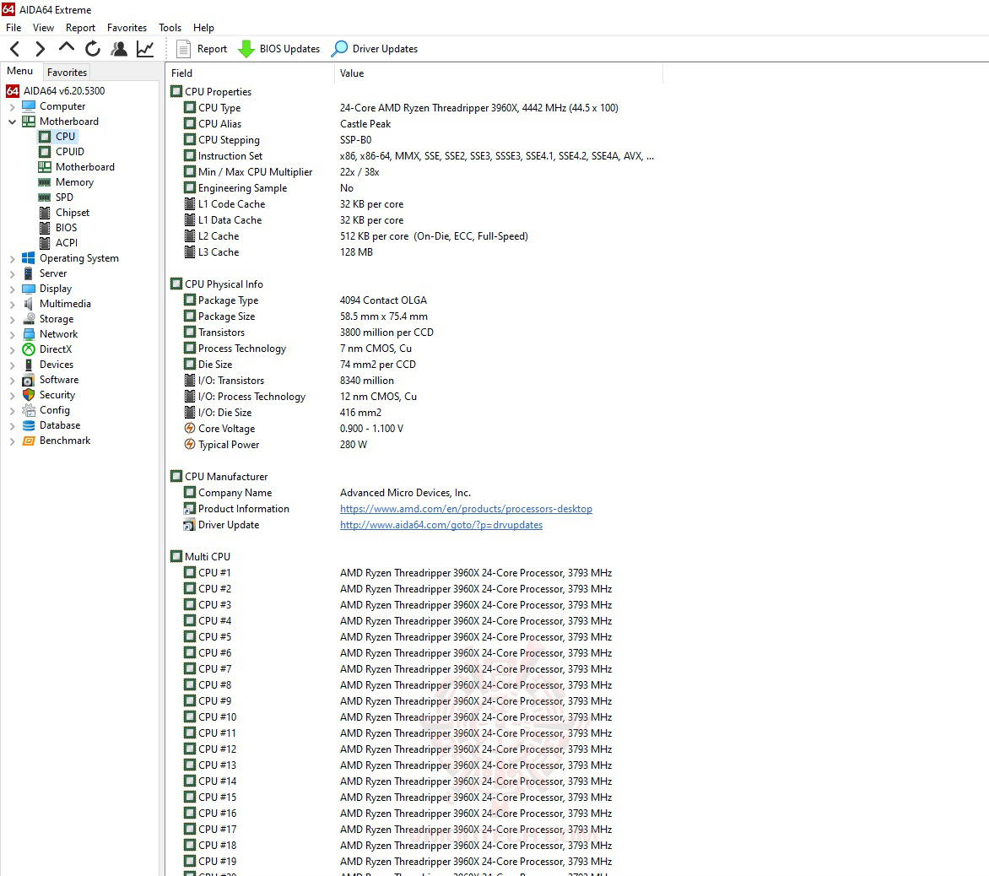Select the CPU #12 row
This screenshot has height=876, width=989.
pyautogui.click(x=416, y=749)
